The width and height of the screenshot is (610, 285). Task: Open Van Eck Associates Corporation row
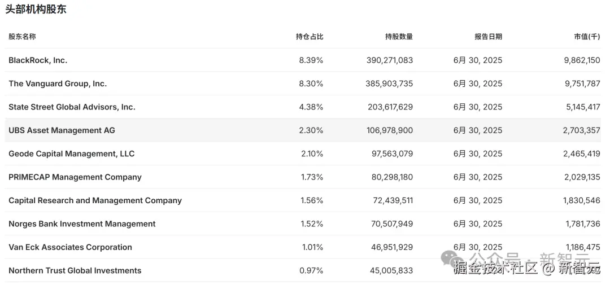tap(70, 247)
